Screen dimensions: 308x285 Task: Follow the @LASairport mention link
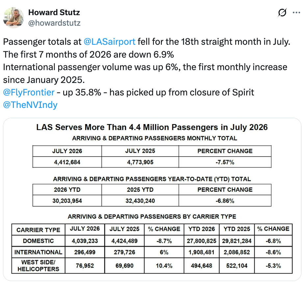tap(109, 42)
